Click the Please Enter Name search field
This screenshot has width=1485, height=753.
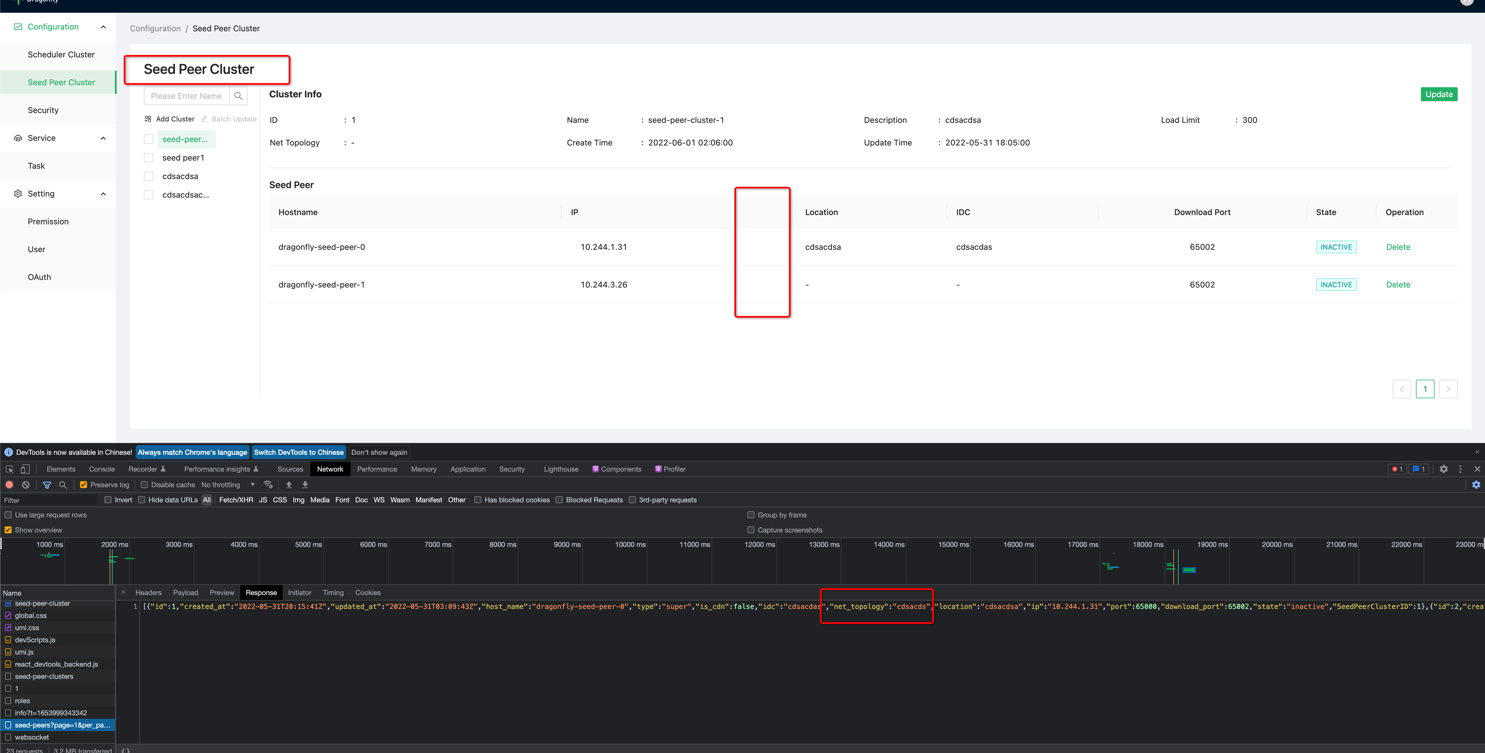(187, 96)
